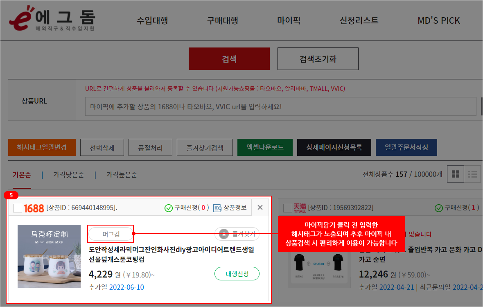Click 대행신청 for the mug product
This screenshot has width=483, height=307.
(237, 274)
